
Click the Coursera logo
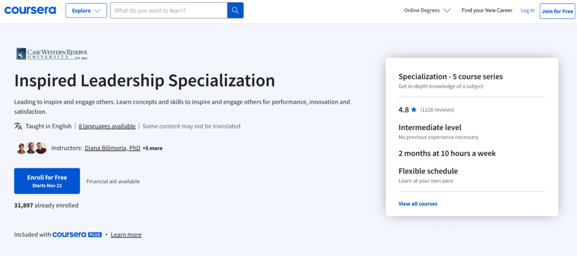pyautogui.click(x=30, y=10)
